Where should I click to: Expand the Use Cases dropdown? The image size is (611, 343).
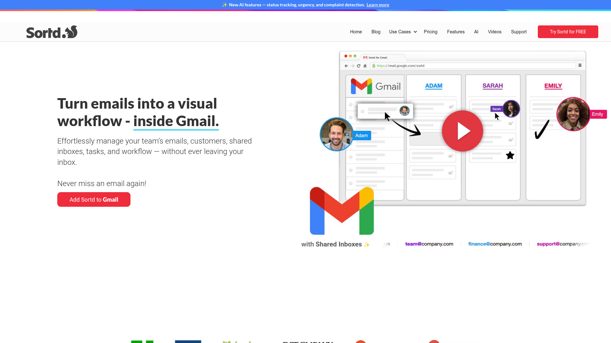(x=403, y=32)
